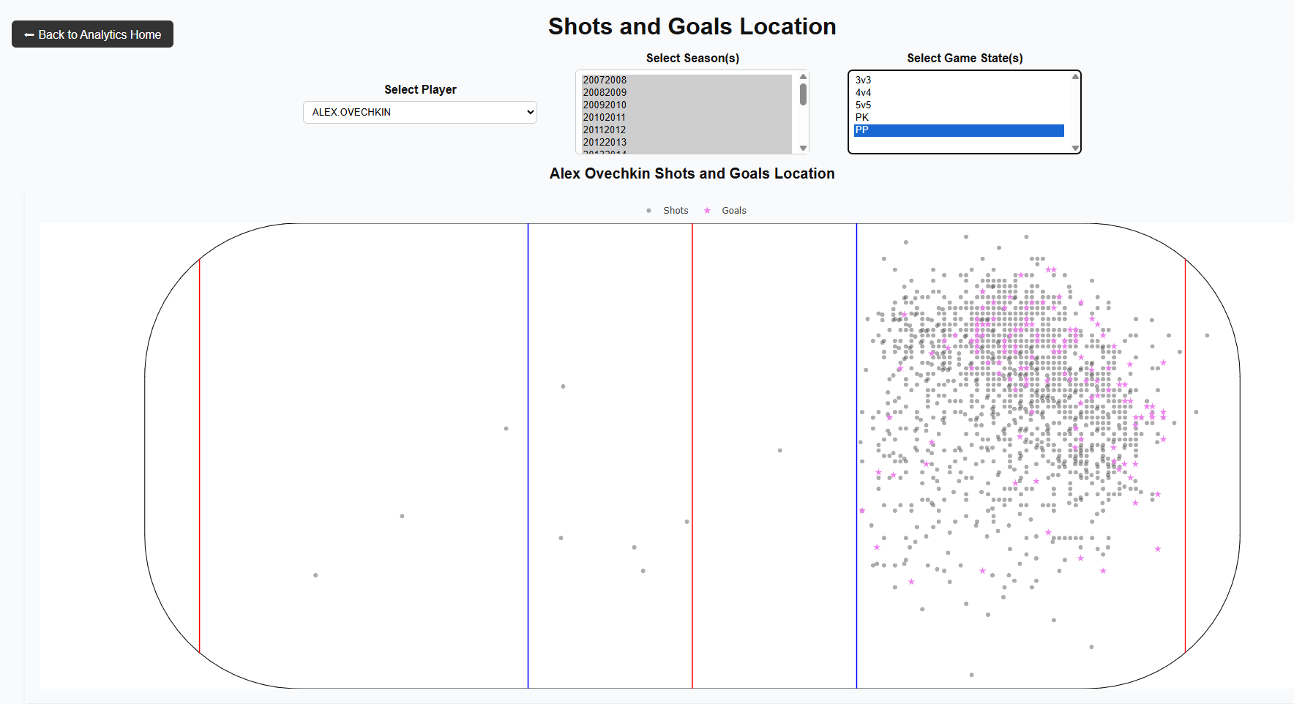Click the left arrow icon on Back button

coord(29,35)
